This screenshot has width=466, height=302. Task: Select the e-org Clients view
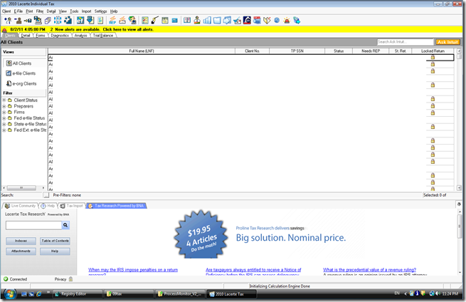click(x=21, y=83)
